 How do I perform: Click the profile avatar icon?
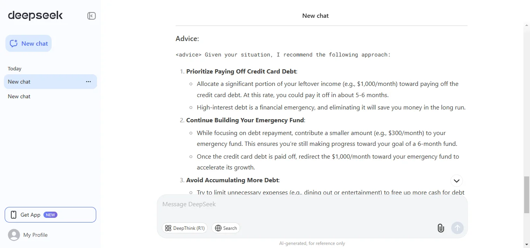14,235
